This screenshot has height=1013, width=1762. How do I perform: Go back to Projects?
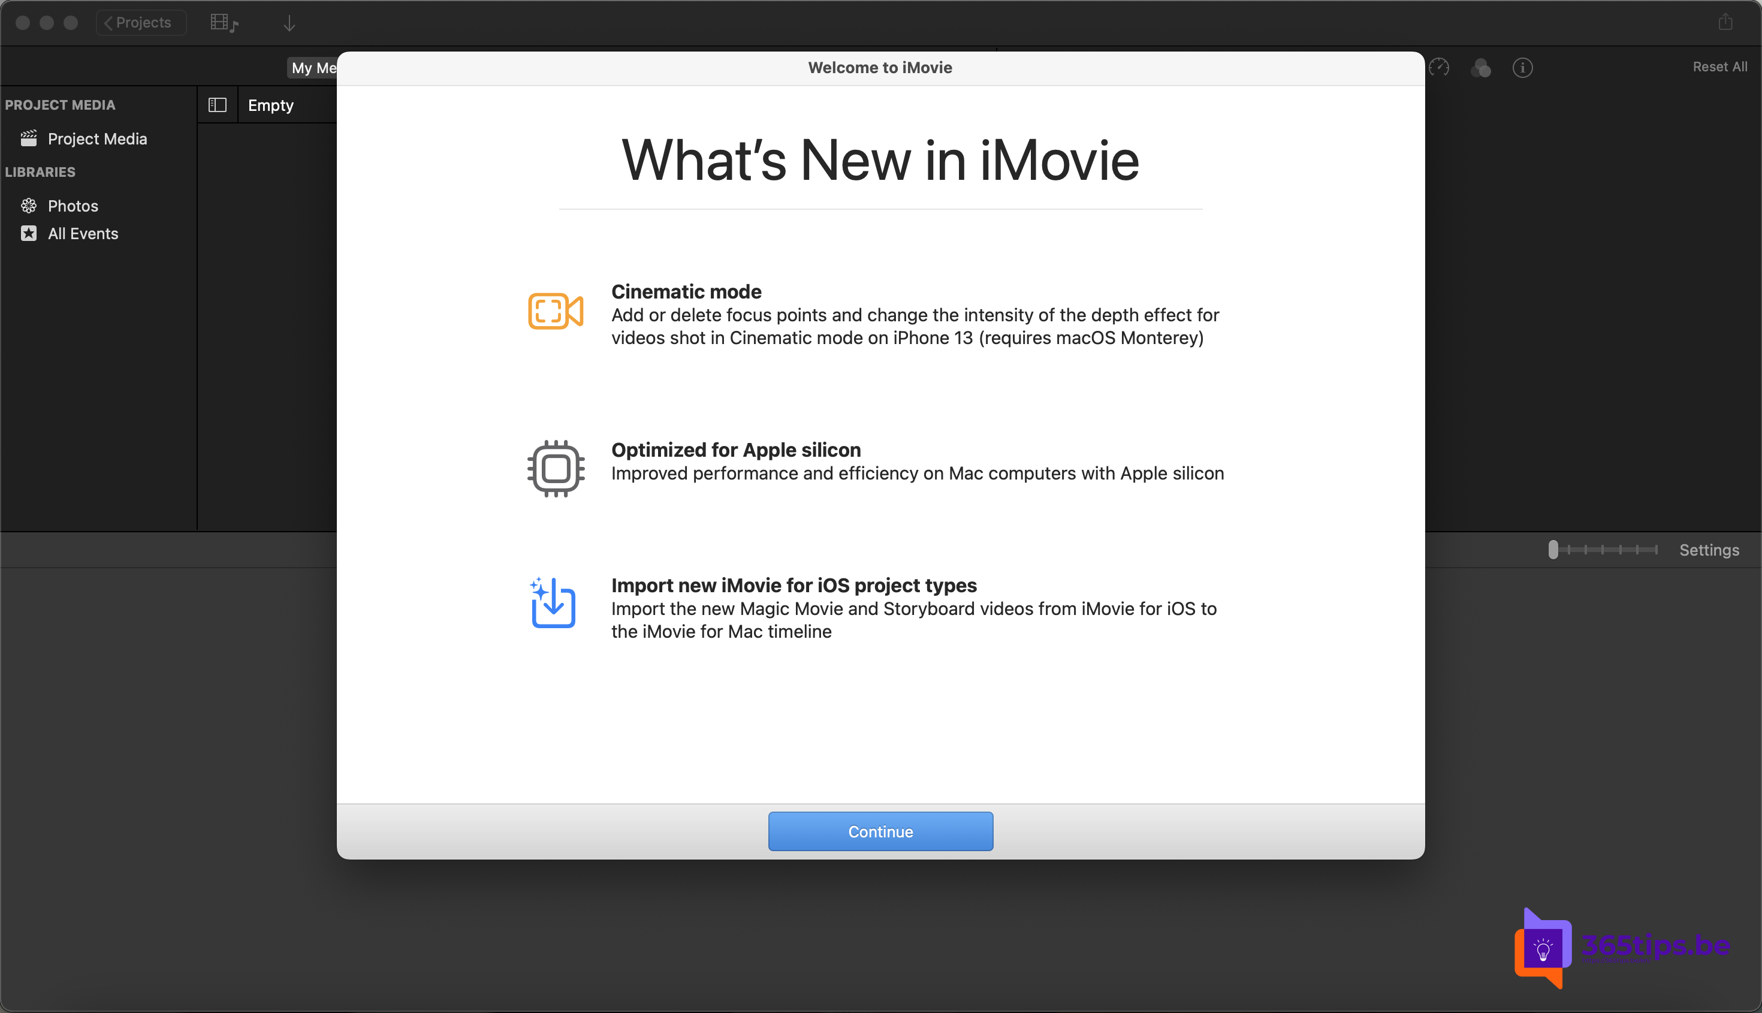141,22
